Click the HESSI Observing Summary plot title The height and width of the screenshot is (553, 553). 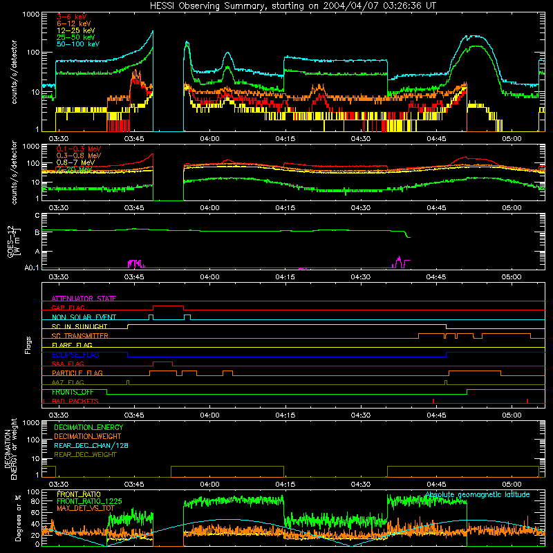point(292,6)
